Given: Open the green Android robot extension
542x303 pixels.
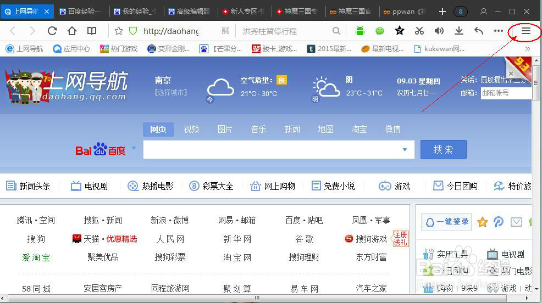Looking at the screenshot, I should point(360,31).
